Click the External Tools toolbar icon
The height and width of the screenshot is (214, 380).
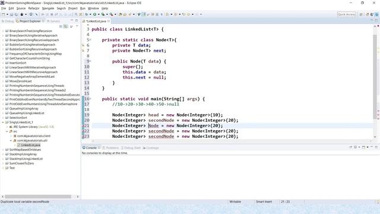[111, 14]
